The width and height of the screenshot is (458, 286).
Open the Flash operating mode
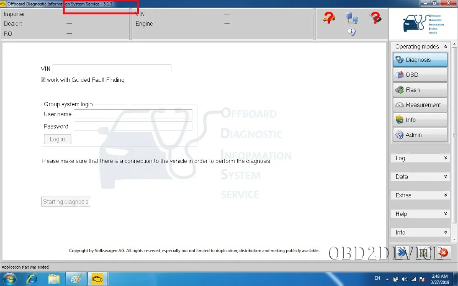pos(420,90)
